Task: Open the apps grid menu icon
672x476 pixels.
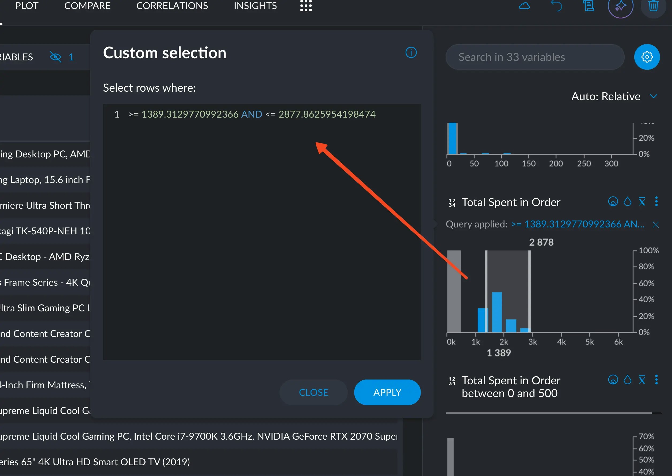Action: (306, 6)
